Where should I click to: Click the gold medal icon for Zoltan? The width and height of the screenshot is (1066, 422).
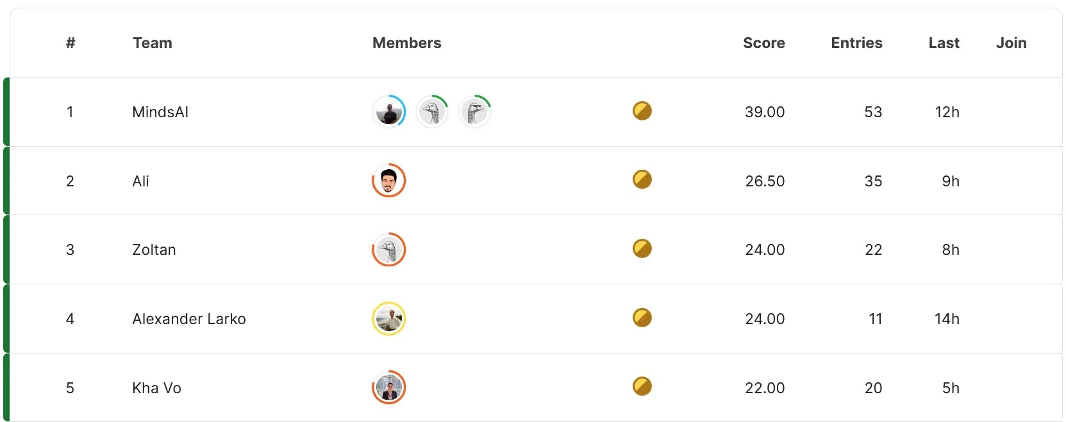(642, 248)
